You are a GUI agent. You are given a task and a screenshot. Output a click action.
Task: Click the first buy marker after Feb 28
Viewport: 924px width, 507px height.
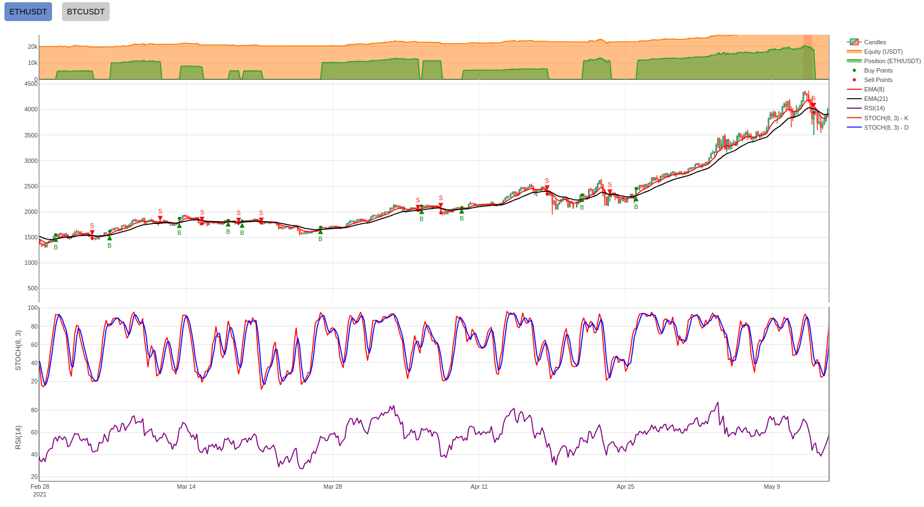pyautogui.click(x=55, y=240)
